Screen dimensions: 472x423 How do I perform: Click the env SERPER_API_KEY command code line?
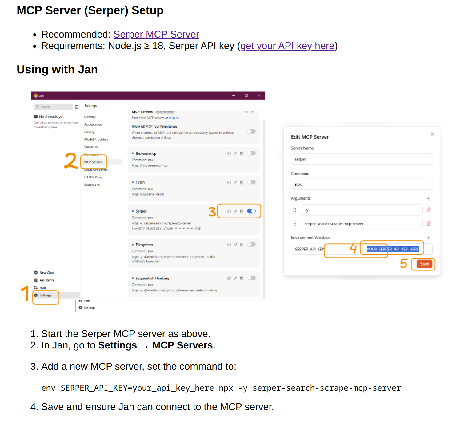(221, 388)
